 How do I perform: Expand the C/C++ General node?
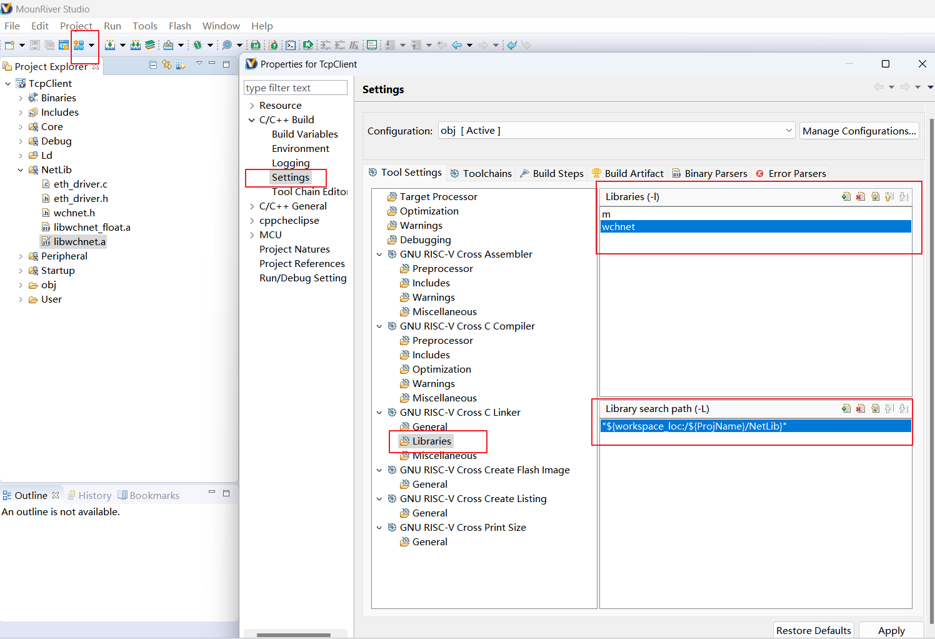coord(252,206)
